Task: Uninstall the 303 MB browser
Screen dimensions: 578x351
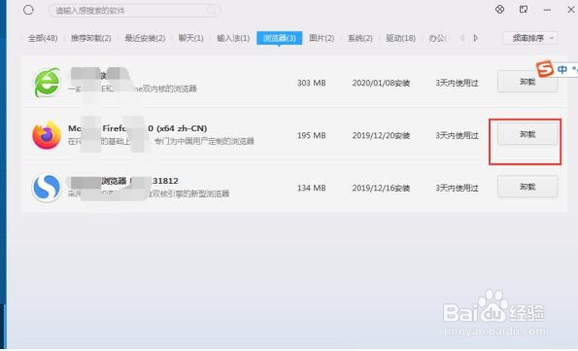Action: coord(527,82)
